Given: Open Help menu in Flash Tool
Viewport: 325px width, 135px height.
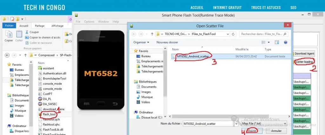Looking at the screenshot, I should click(x=116, y=22).
